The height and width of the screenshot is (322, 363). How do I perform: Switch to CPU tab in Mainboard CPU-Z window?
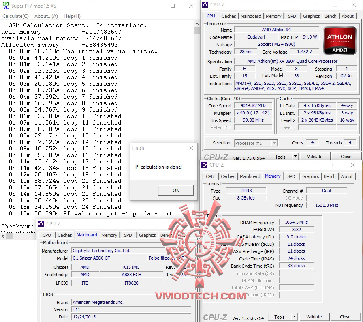click(47, 235)
